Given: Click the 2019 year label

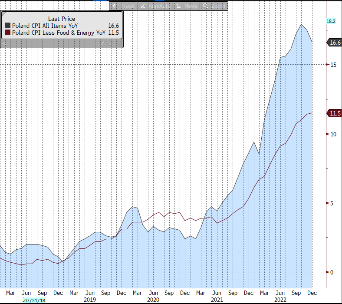Looking at the screenshot, I should tap(90, 300).
